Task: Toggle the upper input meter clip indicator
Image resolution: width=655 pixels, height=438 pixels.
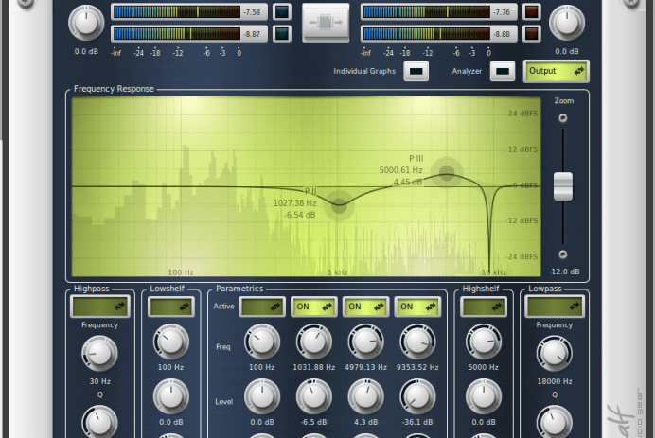Action: (x=281, y=12)
